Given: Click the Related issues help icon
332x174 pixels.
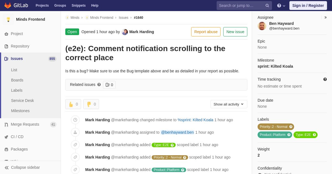Looking at the screenshot, I should 99,85.
